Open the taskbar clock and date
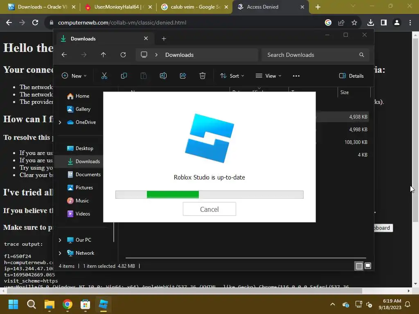This screenshot has width=419, height=314. [x=390, y=304]
